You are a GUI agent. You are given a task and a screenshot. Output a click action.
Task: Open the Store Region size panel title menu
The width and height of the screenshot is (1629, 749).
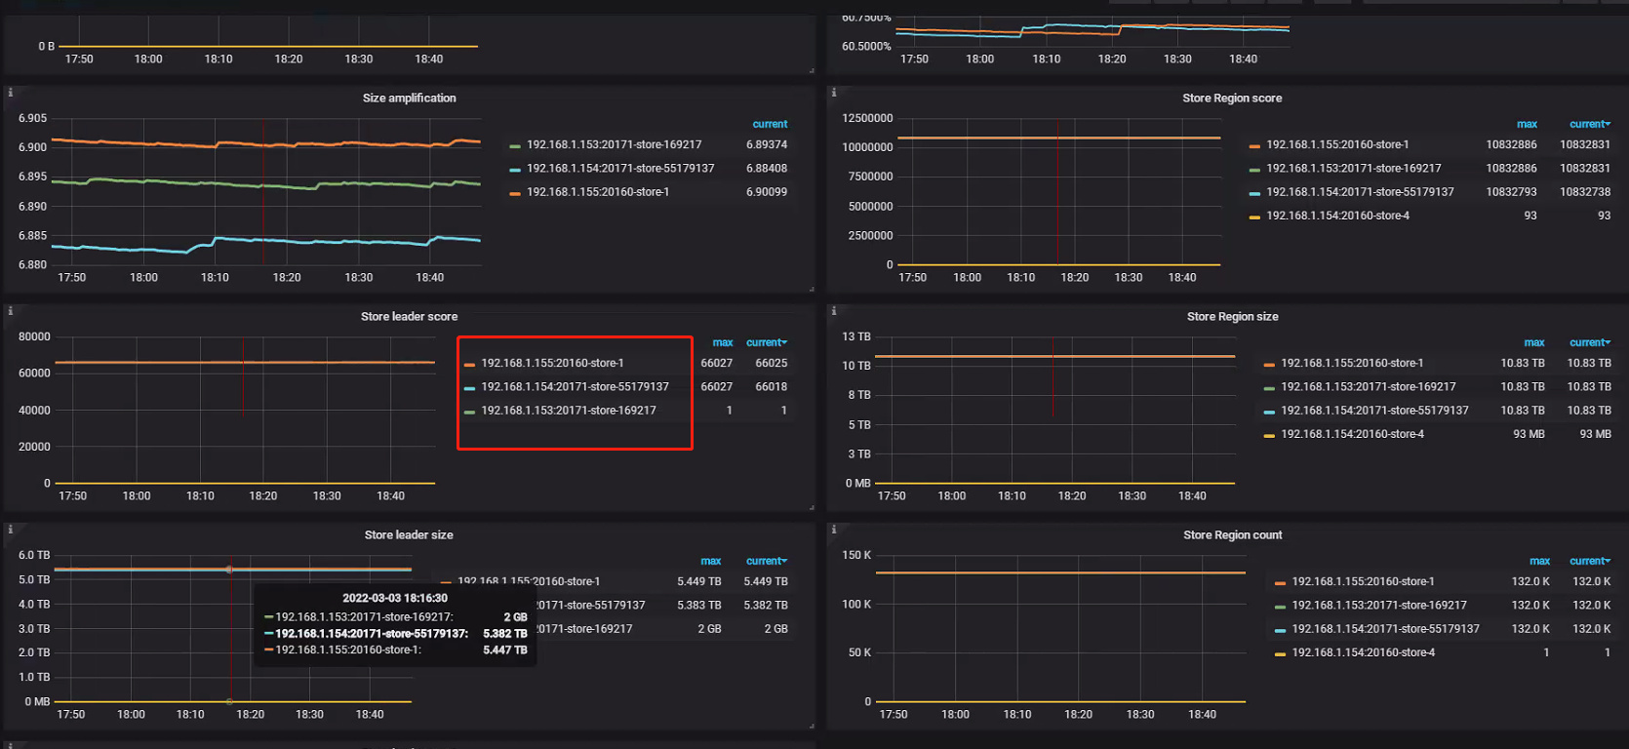(1232, 316)
